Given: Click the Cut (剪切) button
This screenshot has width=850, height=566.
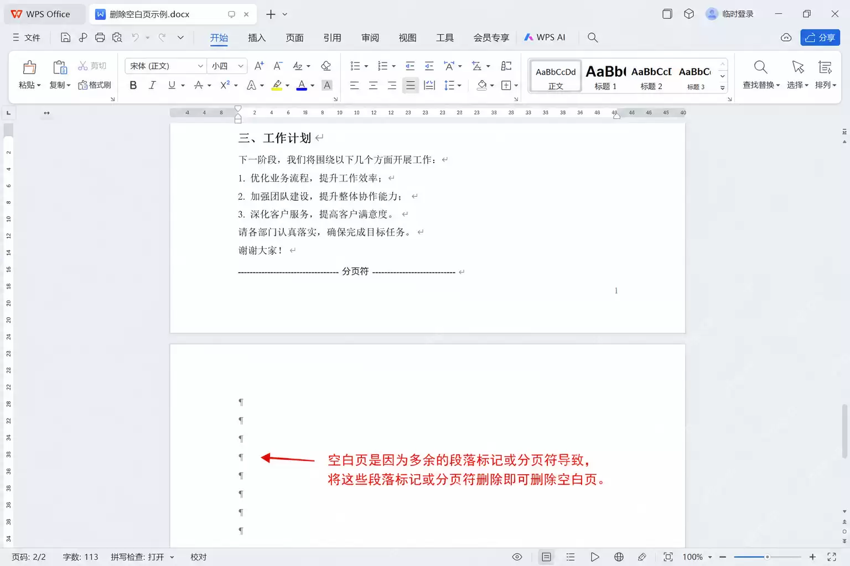Looking at the screenshot, I should pos(92,66).
